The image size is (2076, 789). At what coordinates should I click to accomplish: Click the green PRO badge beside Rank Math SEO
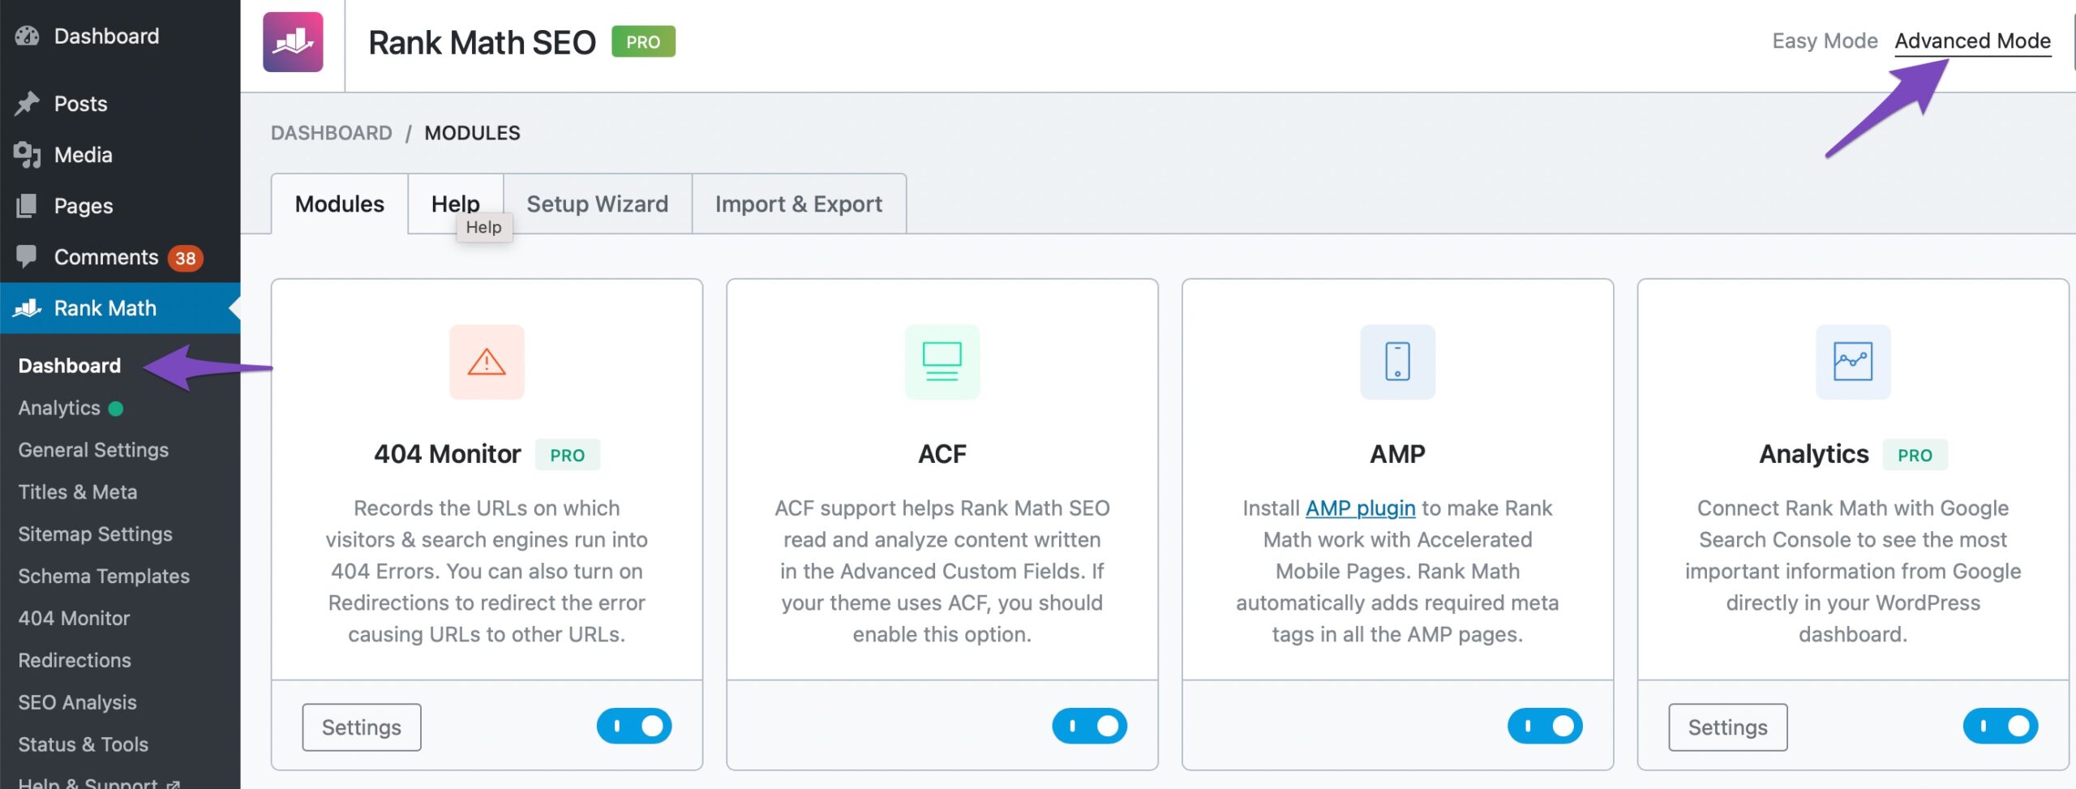click(643, 42)
